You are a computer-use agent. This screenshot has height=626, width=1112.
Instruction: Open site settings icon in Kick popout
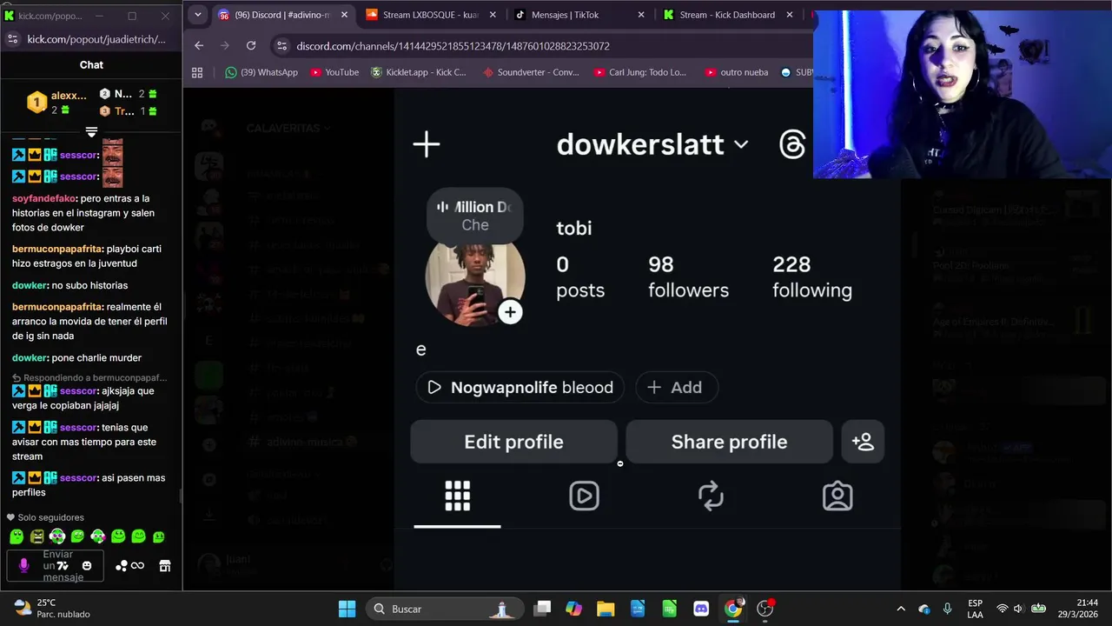click(12, 39)
